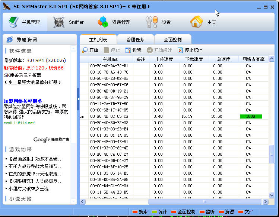Click the host table scroll down arrow
Screen dimensions: 279x217
pos(272,195)
